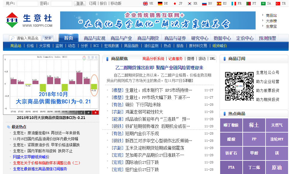Open the 商品站 link beside banner
Image resolution: width=292 pixels, height=174 pixels.
[x=271, y=15]
